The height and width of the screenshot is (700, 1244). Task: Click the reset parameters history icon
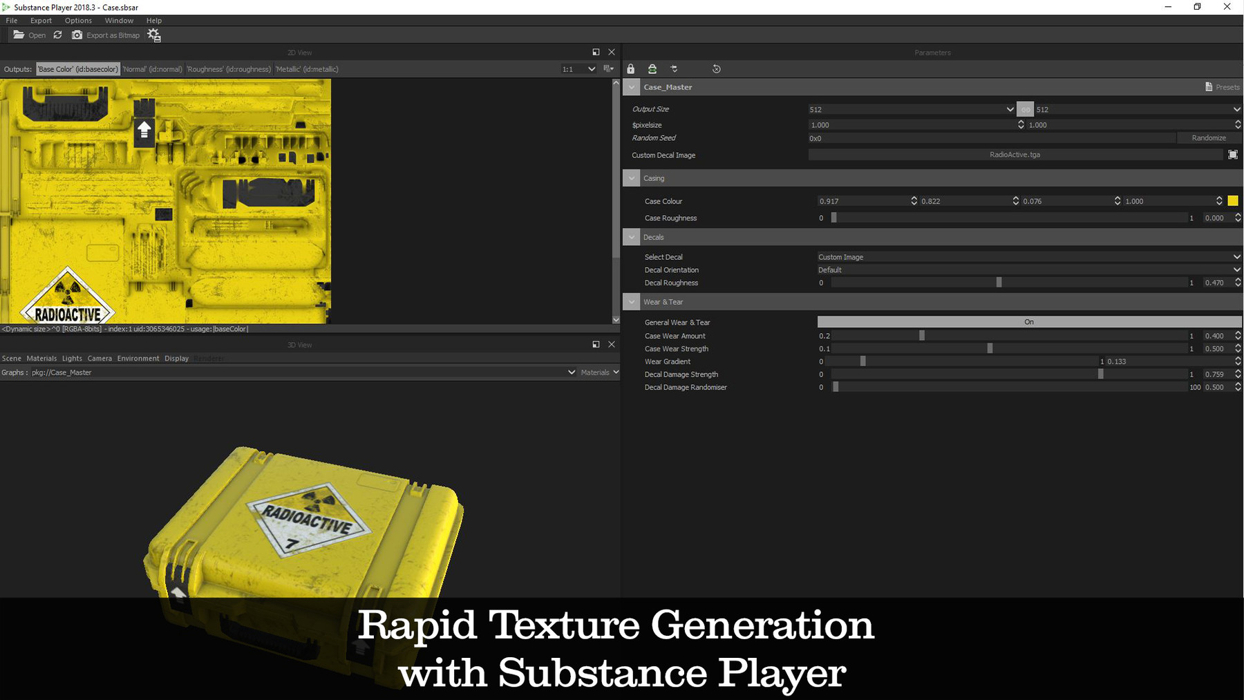tap(717, 68)
